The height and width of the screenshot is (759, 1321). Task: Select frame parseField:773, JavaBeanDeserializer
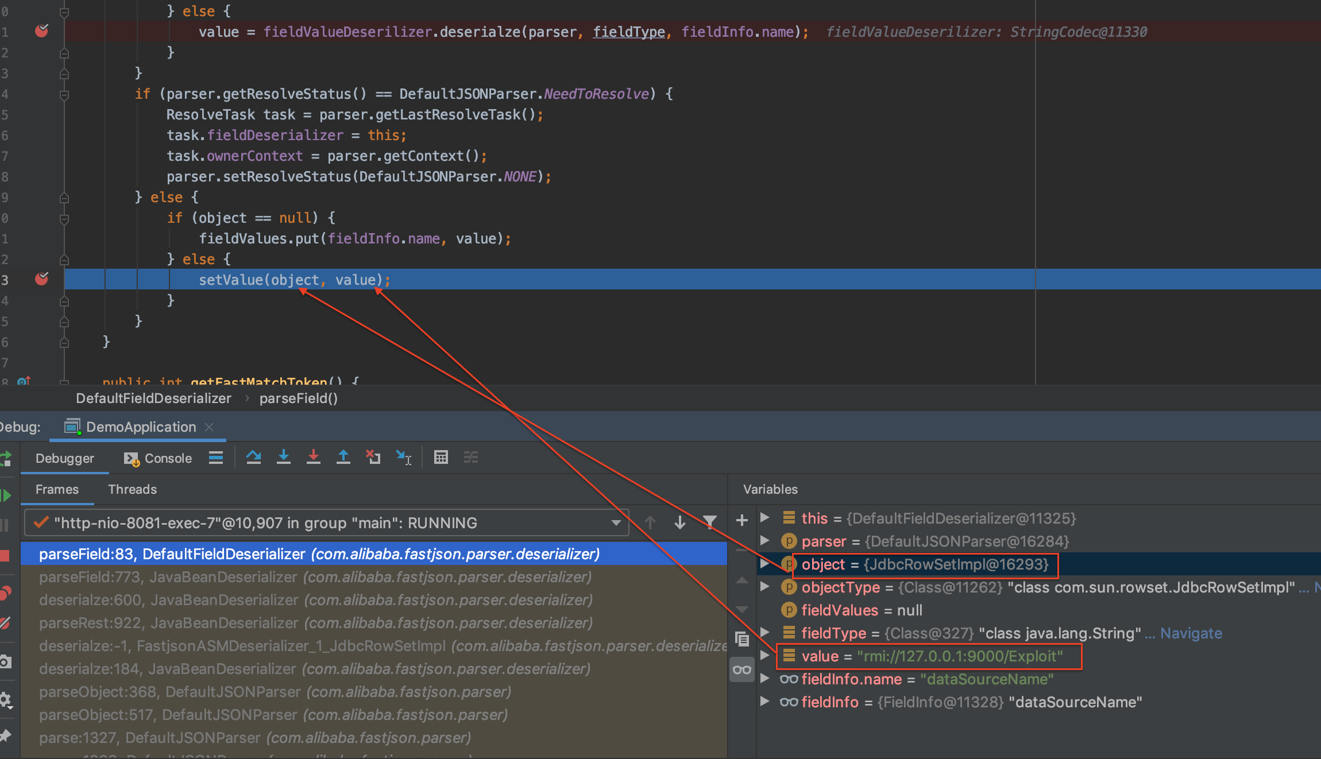click(374, 577)
